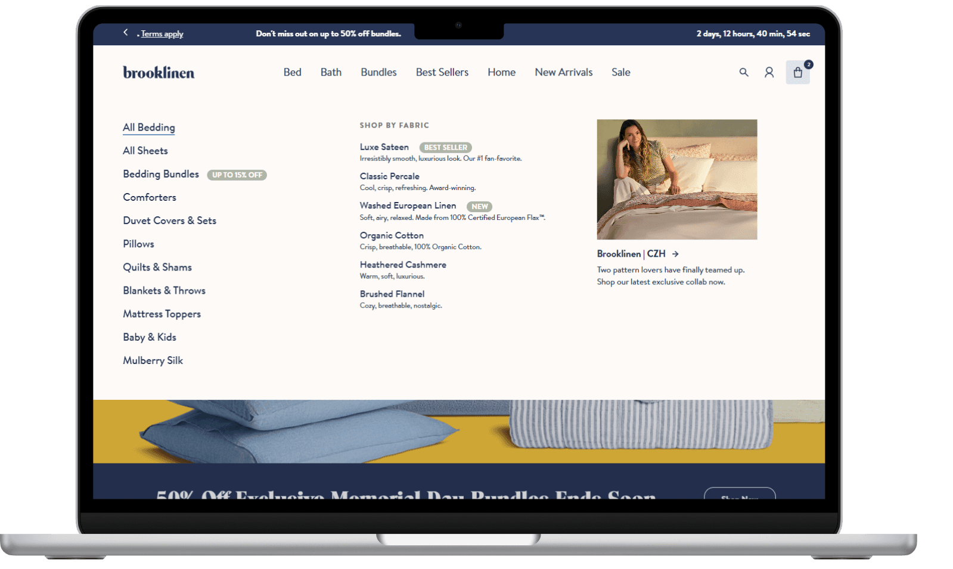Click the 'Don't miss out' bundles announcement
The width and height of the screenshot is (953, 569).
pyautogui.click(x=328, y=34)
